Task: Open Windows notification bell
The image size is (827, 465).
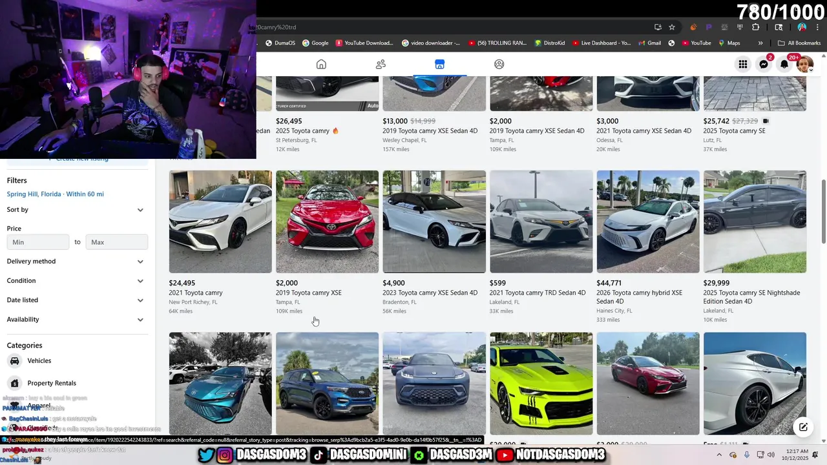Action: pyautogui.click(x=815, y=455)
